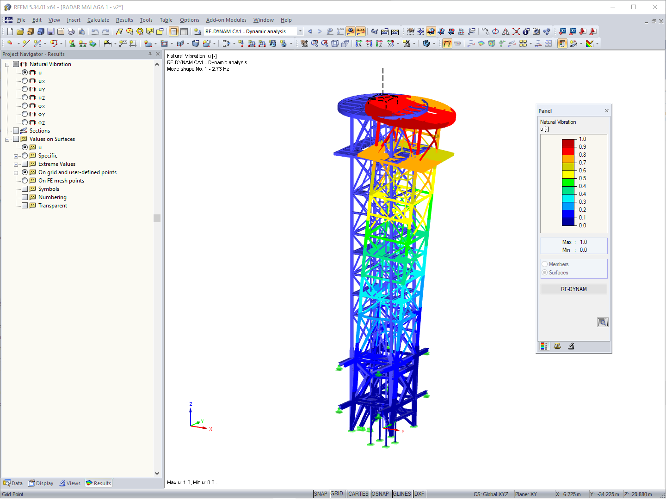Switch the panel to Members display

pyautogui.click(x=544, y=264)
